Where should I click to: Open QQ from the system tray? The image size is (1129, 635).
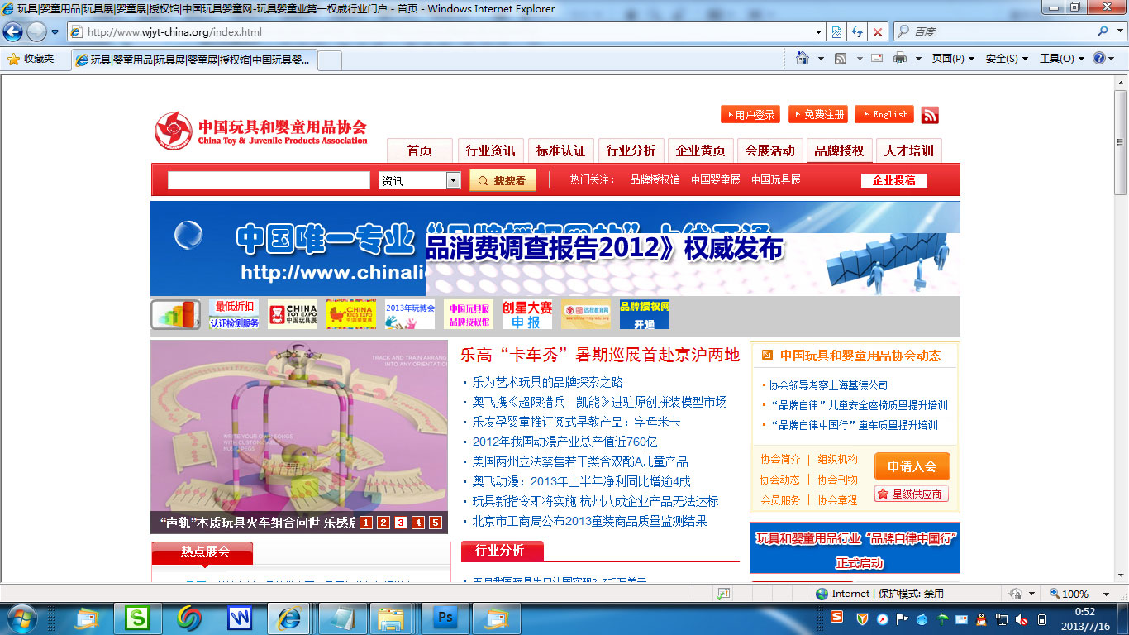(x=979, y=618)
